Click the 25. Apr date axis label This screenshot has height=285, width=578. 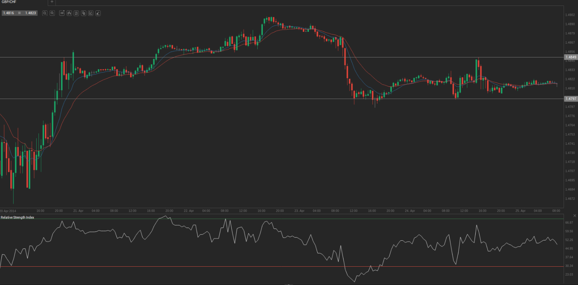tap(520, 211)
